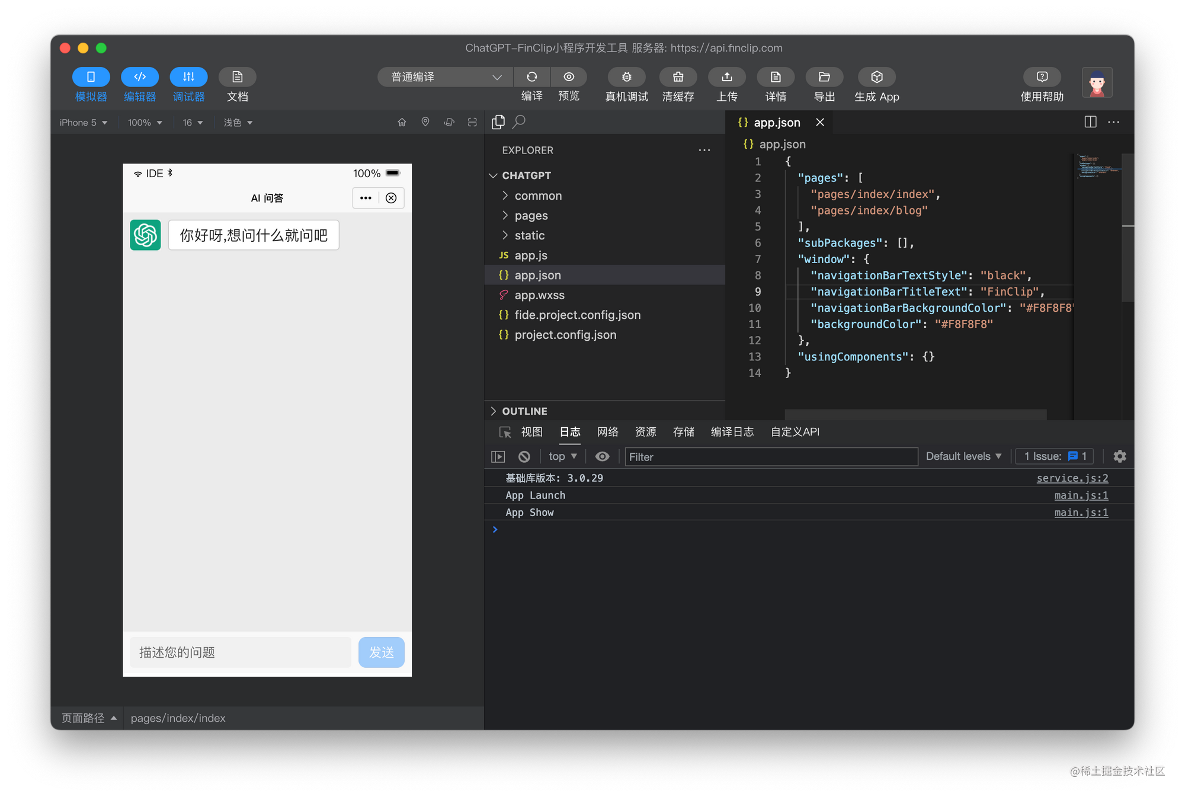This screenshot has height=797, width=1185.
Task: Expand the common folder
Action: [x=605, y=196]
